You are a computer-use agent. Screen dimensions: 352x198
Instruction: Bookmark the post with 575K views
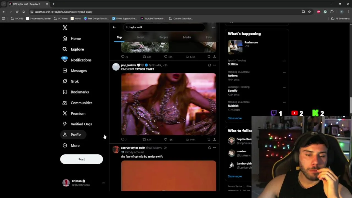tap(209, 57)
